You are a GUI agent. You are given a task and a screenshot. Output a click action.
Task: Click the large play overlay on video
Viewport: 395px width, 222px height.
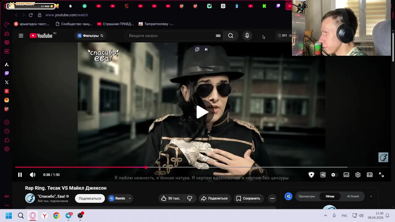(x=202, y=112)
